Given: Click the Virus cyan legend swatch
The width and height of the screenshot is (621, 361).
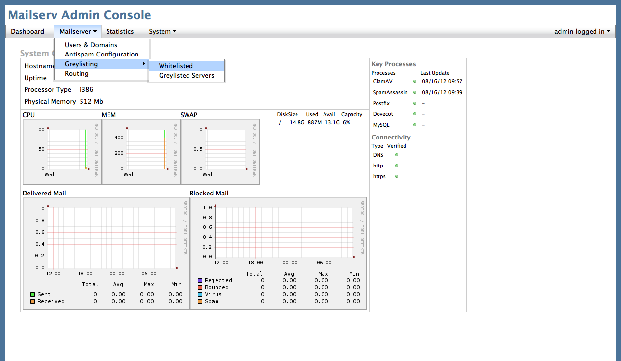Looking at the screenshot, I should [x=200, y=294].
